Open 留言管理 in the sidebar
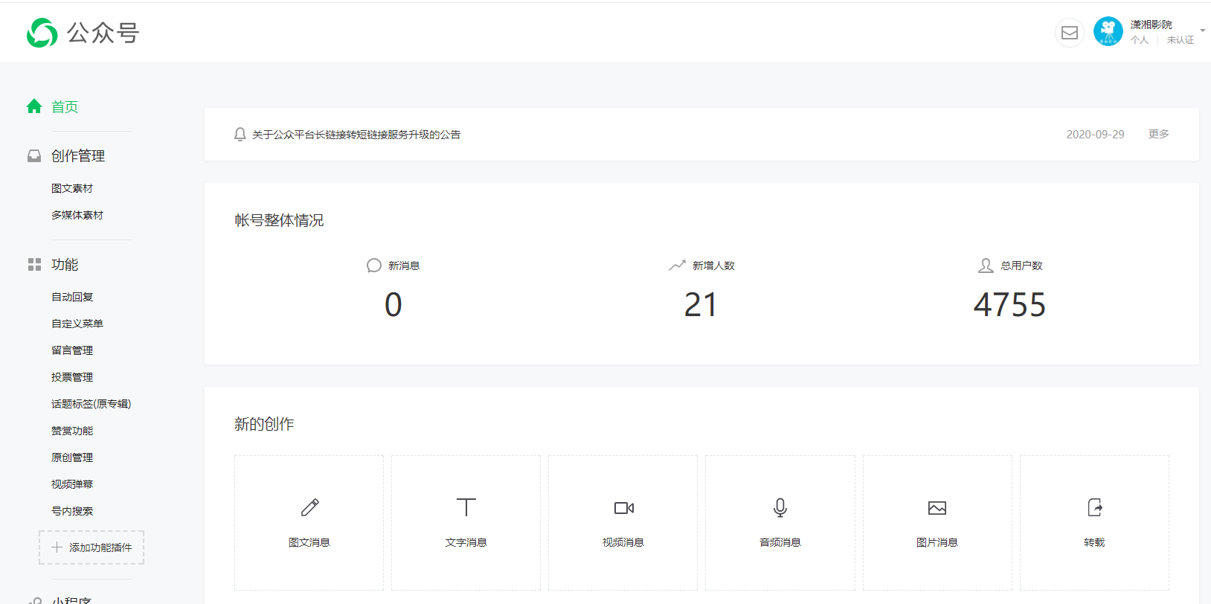Screen dimensions: 1211x604 72,351
